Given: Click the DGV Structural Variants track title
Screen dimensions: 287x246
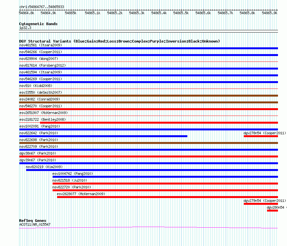Looking at the screenshot, I should (x=120, y=41).
